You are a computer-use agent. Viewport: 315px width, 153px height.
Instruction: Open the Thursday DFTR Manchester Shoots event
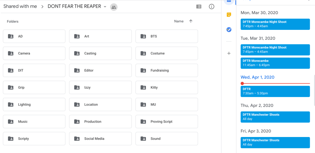275,117
